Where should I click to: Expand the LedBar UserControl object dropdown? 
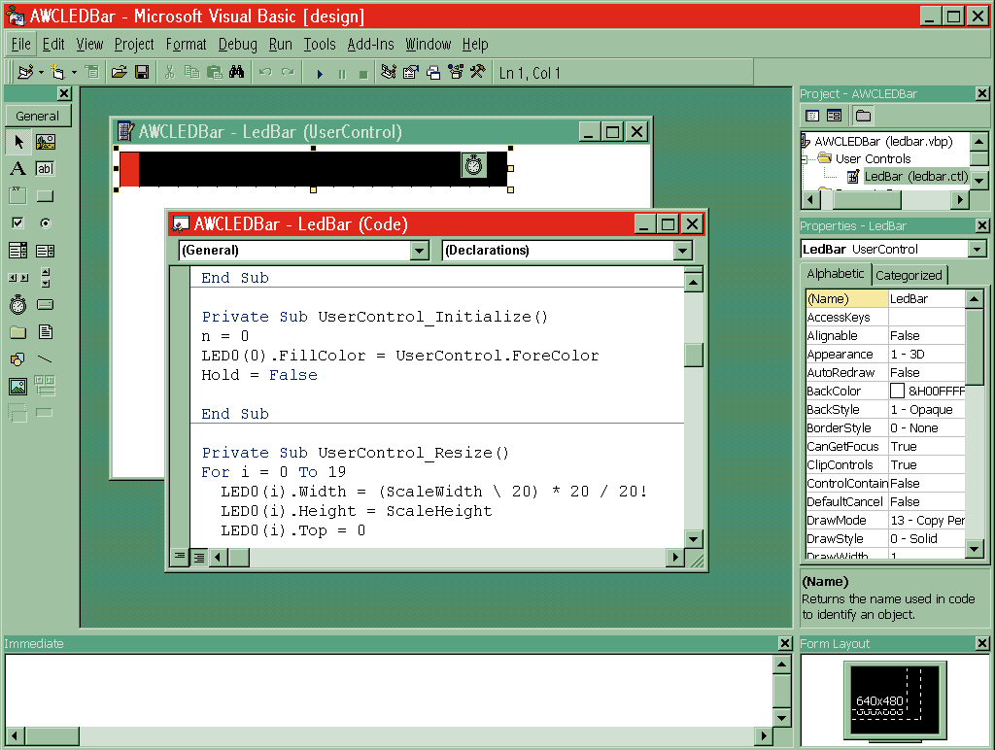(x=977, y=250)
